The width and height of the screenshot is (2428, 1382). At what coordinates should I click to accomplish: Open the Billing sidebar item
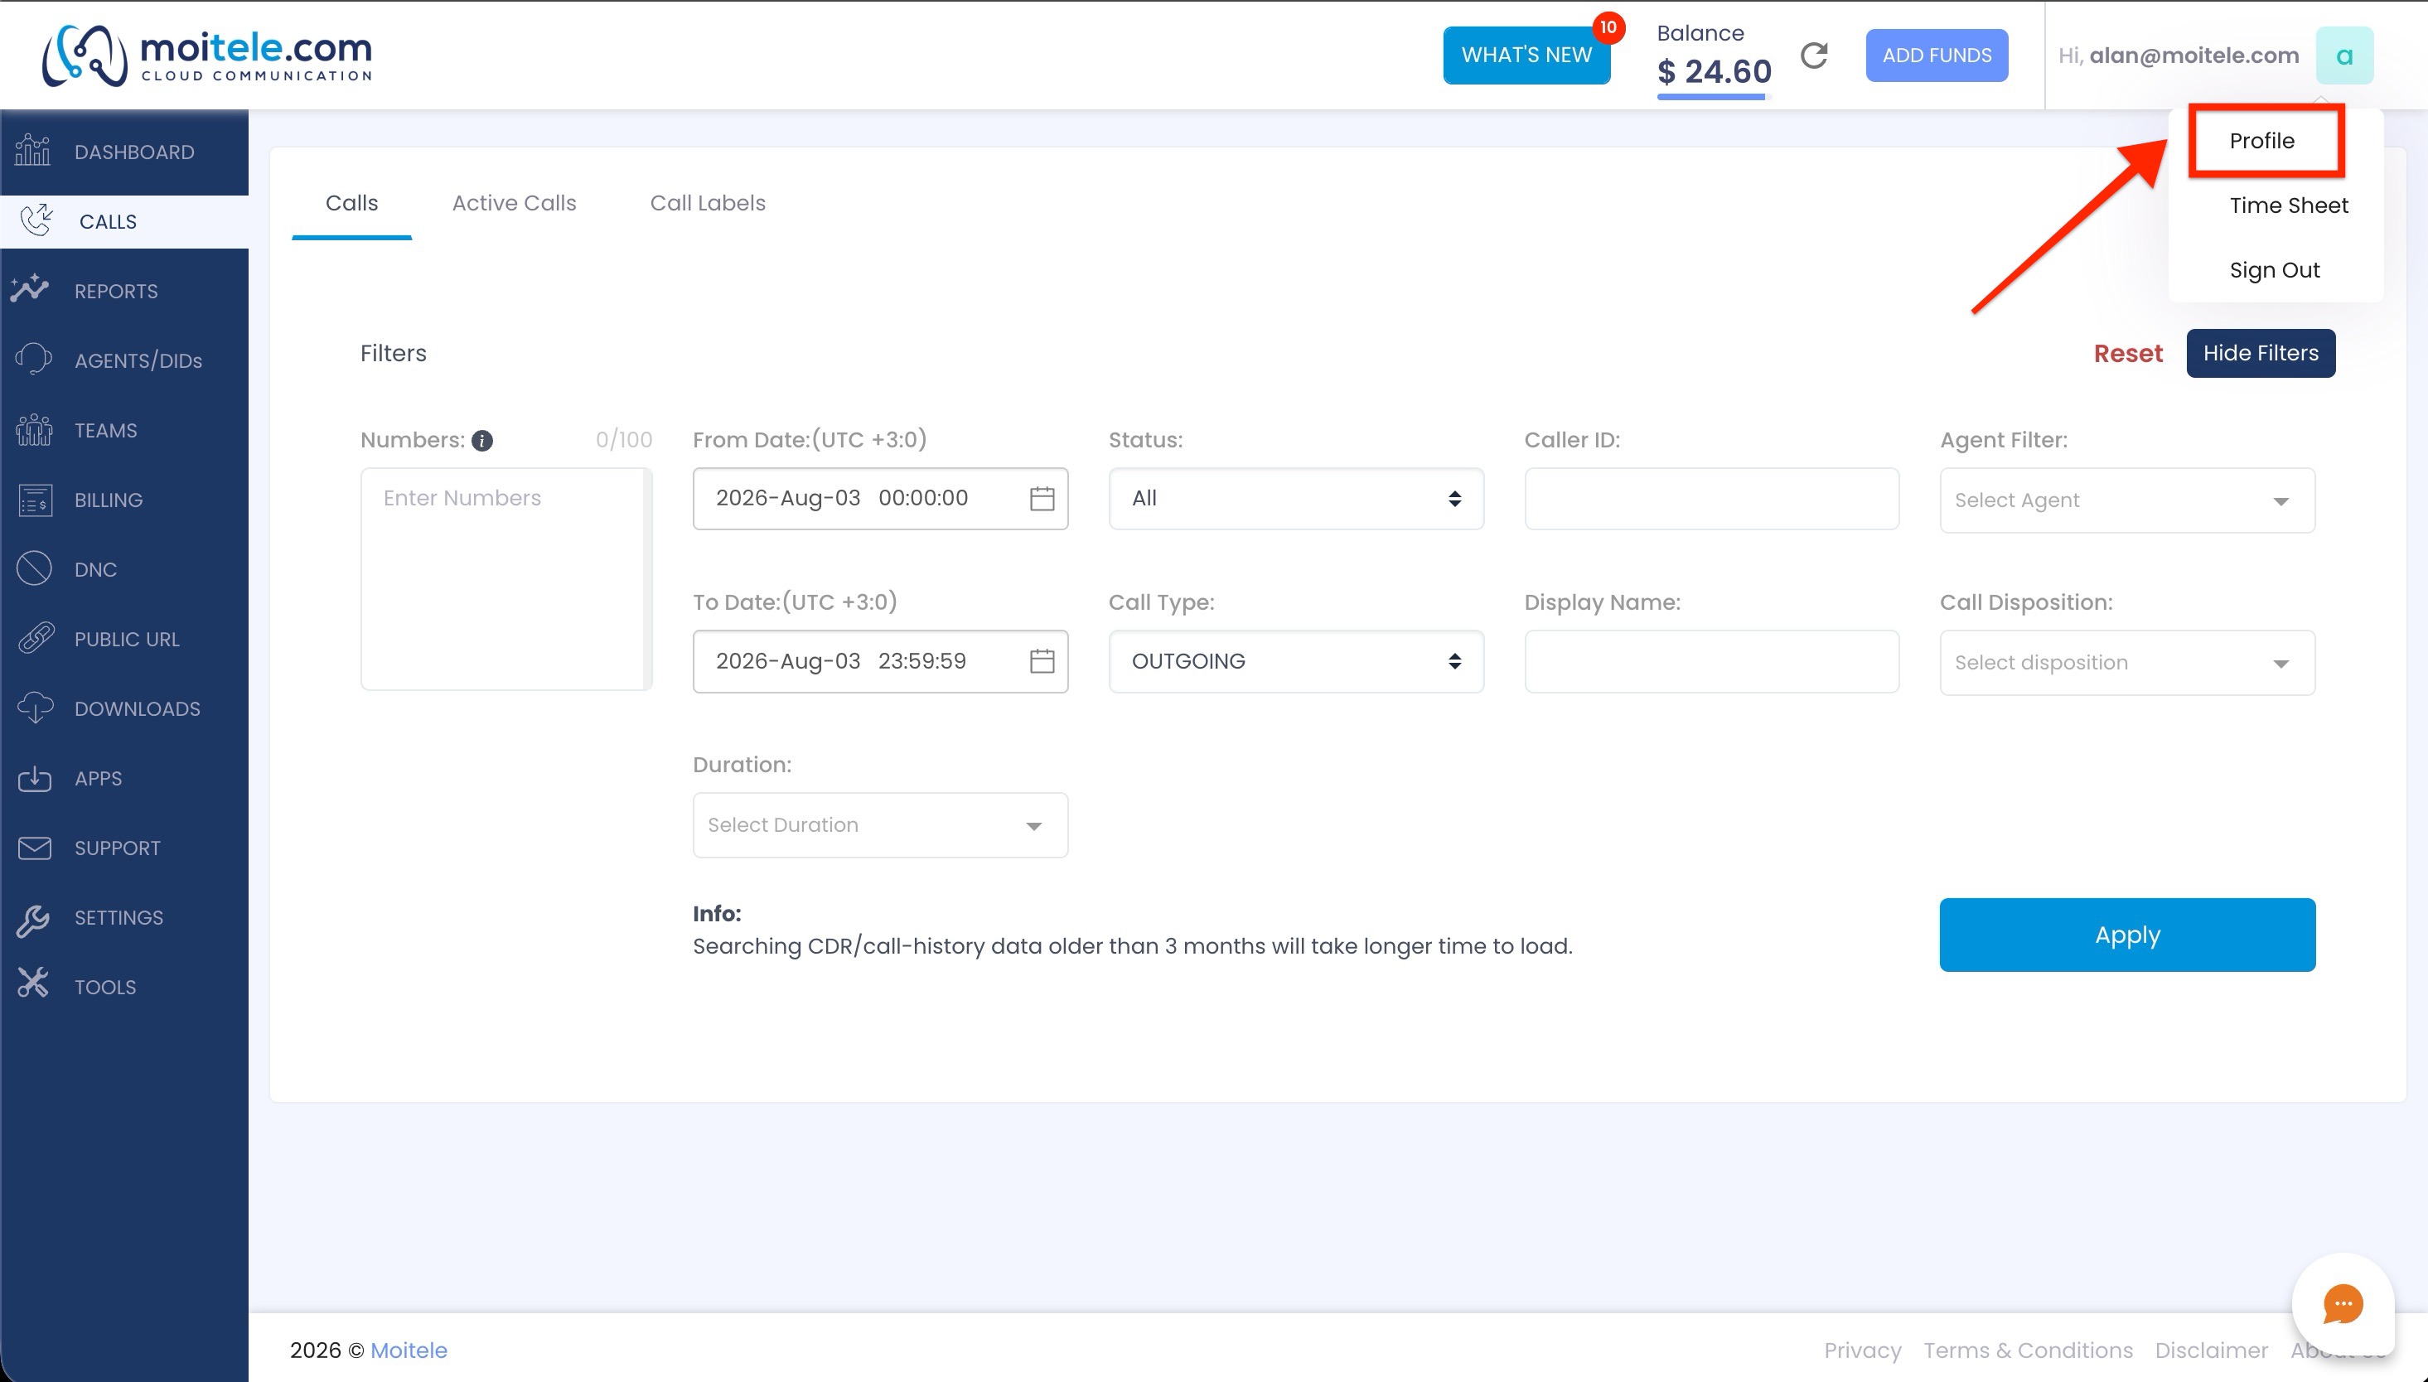coord(124,500)
